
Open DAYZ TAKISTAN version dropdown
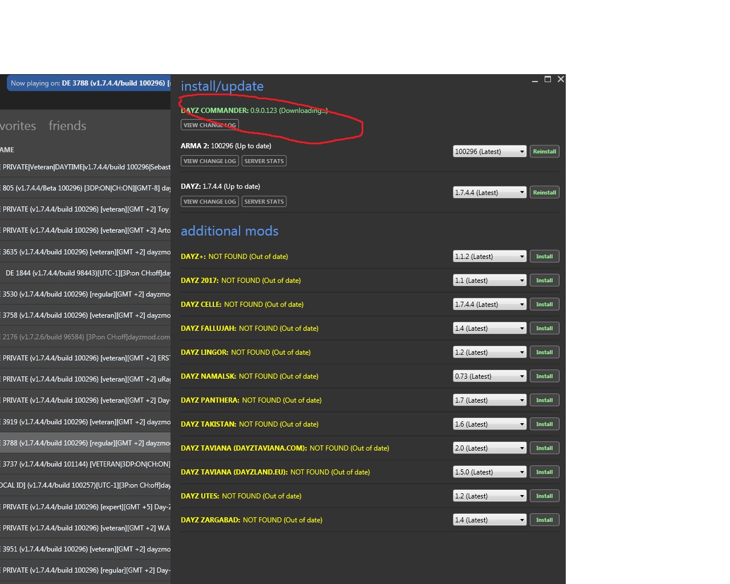pos(490,424)
